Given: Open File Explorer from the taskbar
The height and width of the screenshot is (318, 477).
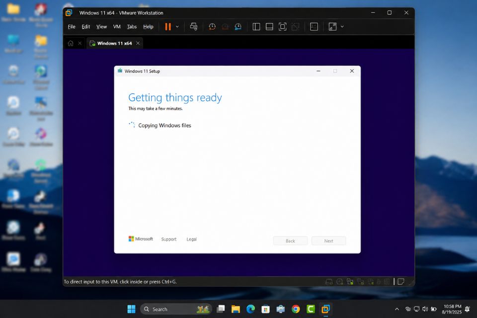Looking at the screenshot, I should [236, 309].
